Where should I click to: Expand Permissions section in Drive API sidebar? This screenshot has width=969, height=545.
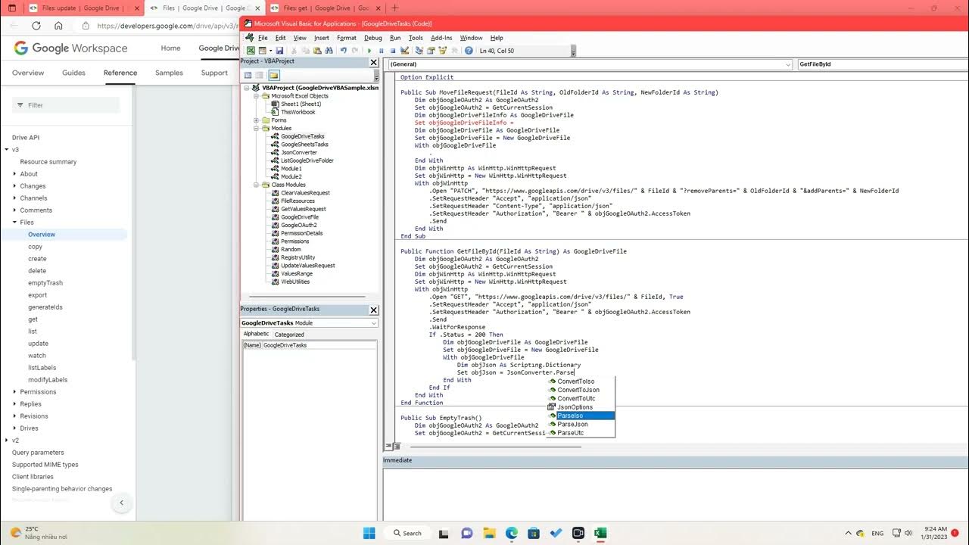[14, 392]
